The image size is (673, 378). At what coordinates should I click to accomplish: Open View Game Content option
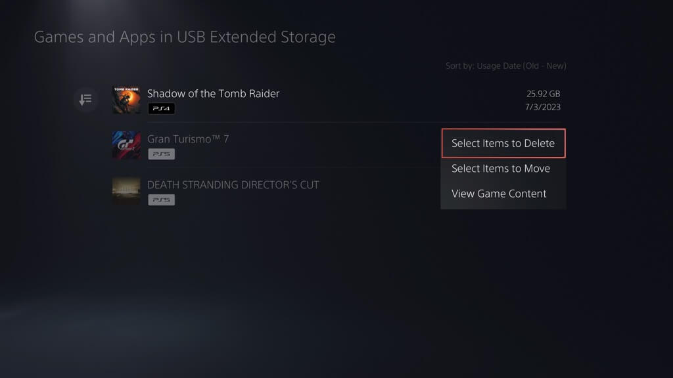[499, 194]
